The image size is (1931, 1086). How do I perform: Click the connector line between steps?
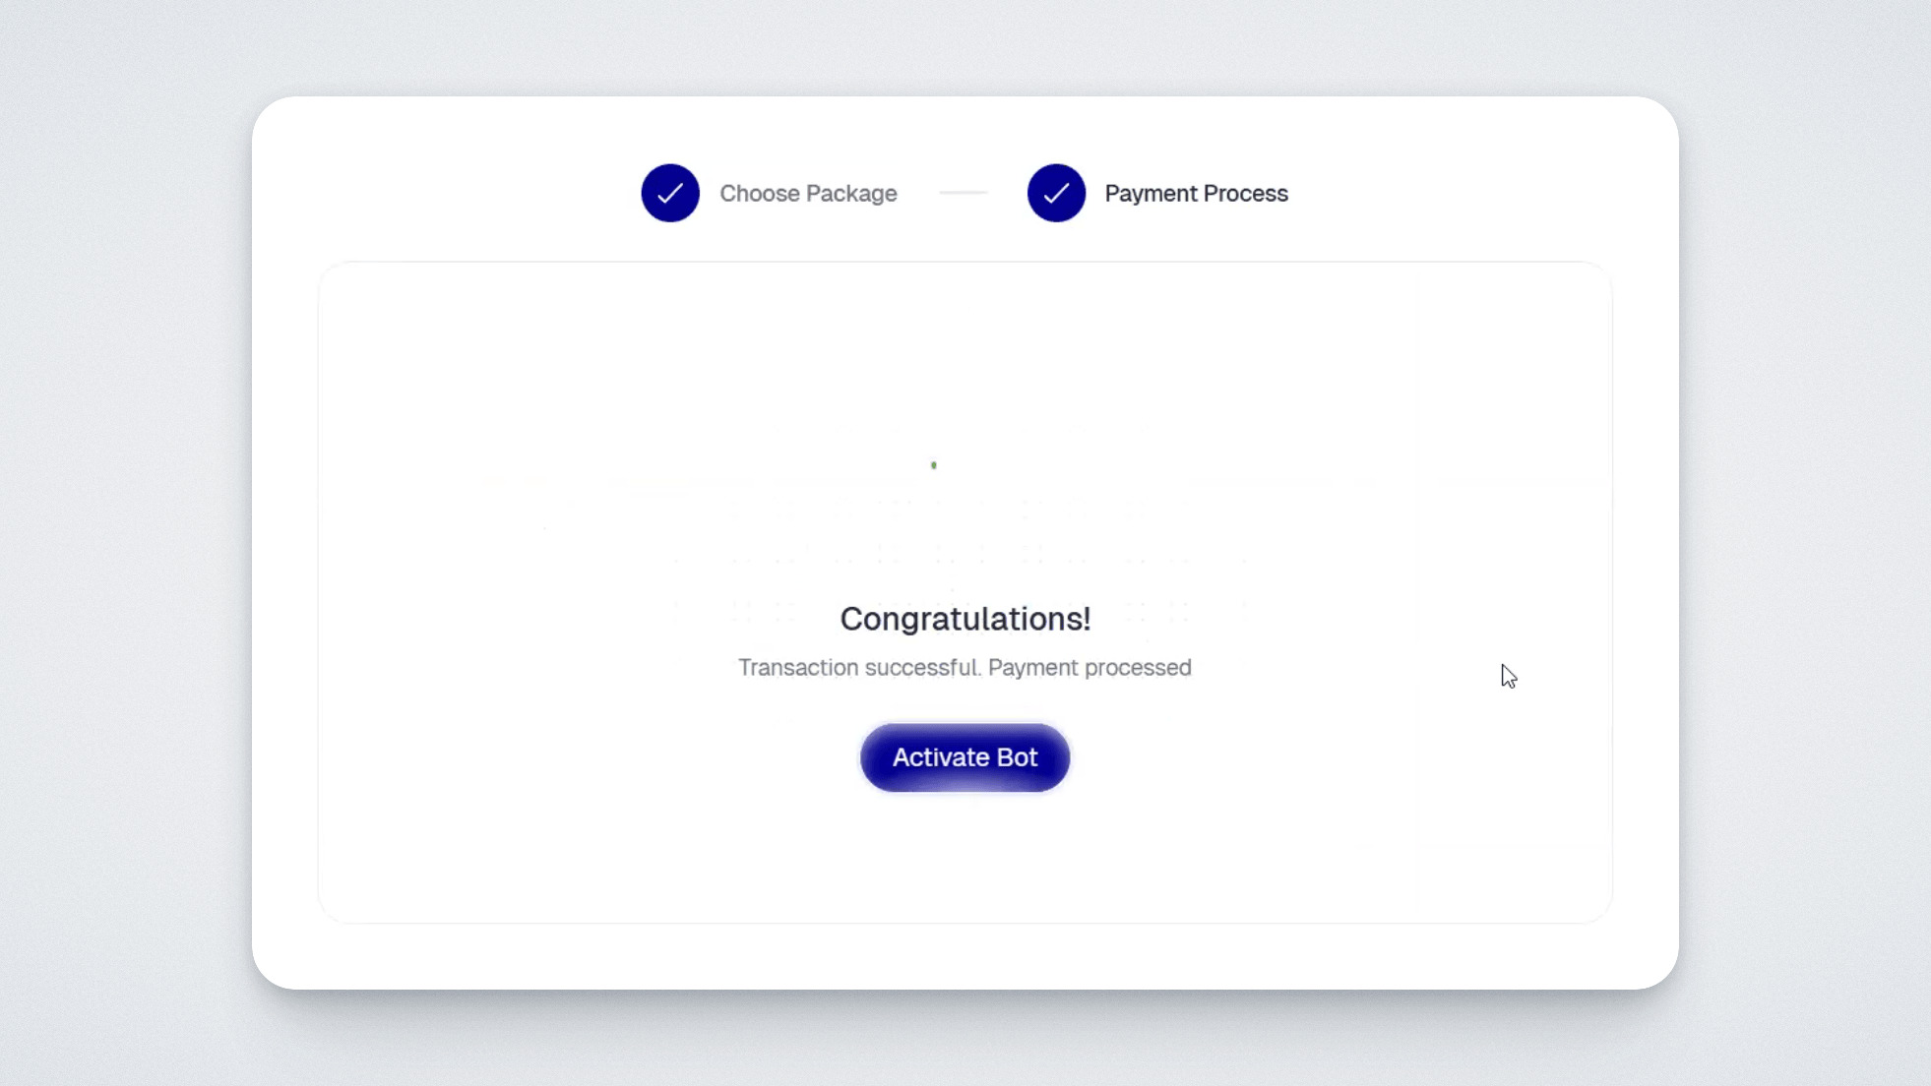pyautogui.click(x=964, y=193)
